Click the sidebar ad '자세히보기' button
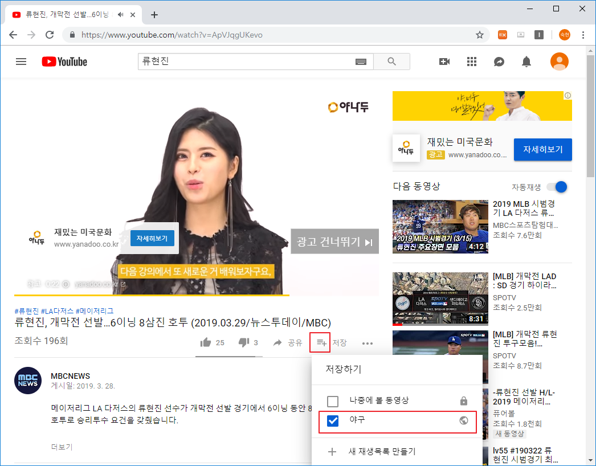The image size is (596, 466). pos(543,149)
